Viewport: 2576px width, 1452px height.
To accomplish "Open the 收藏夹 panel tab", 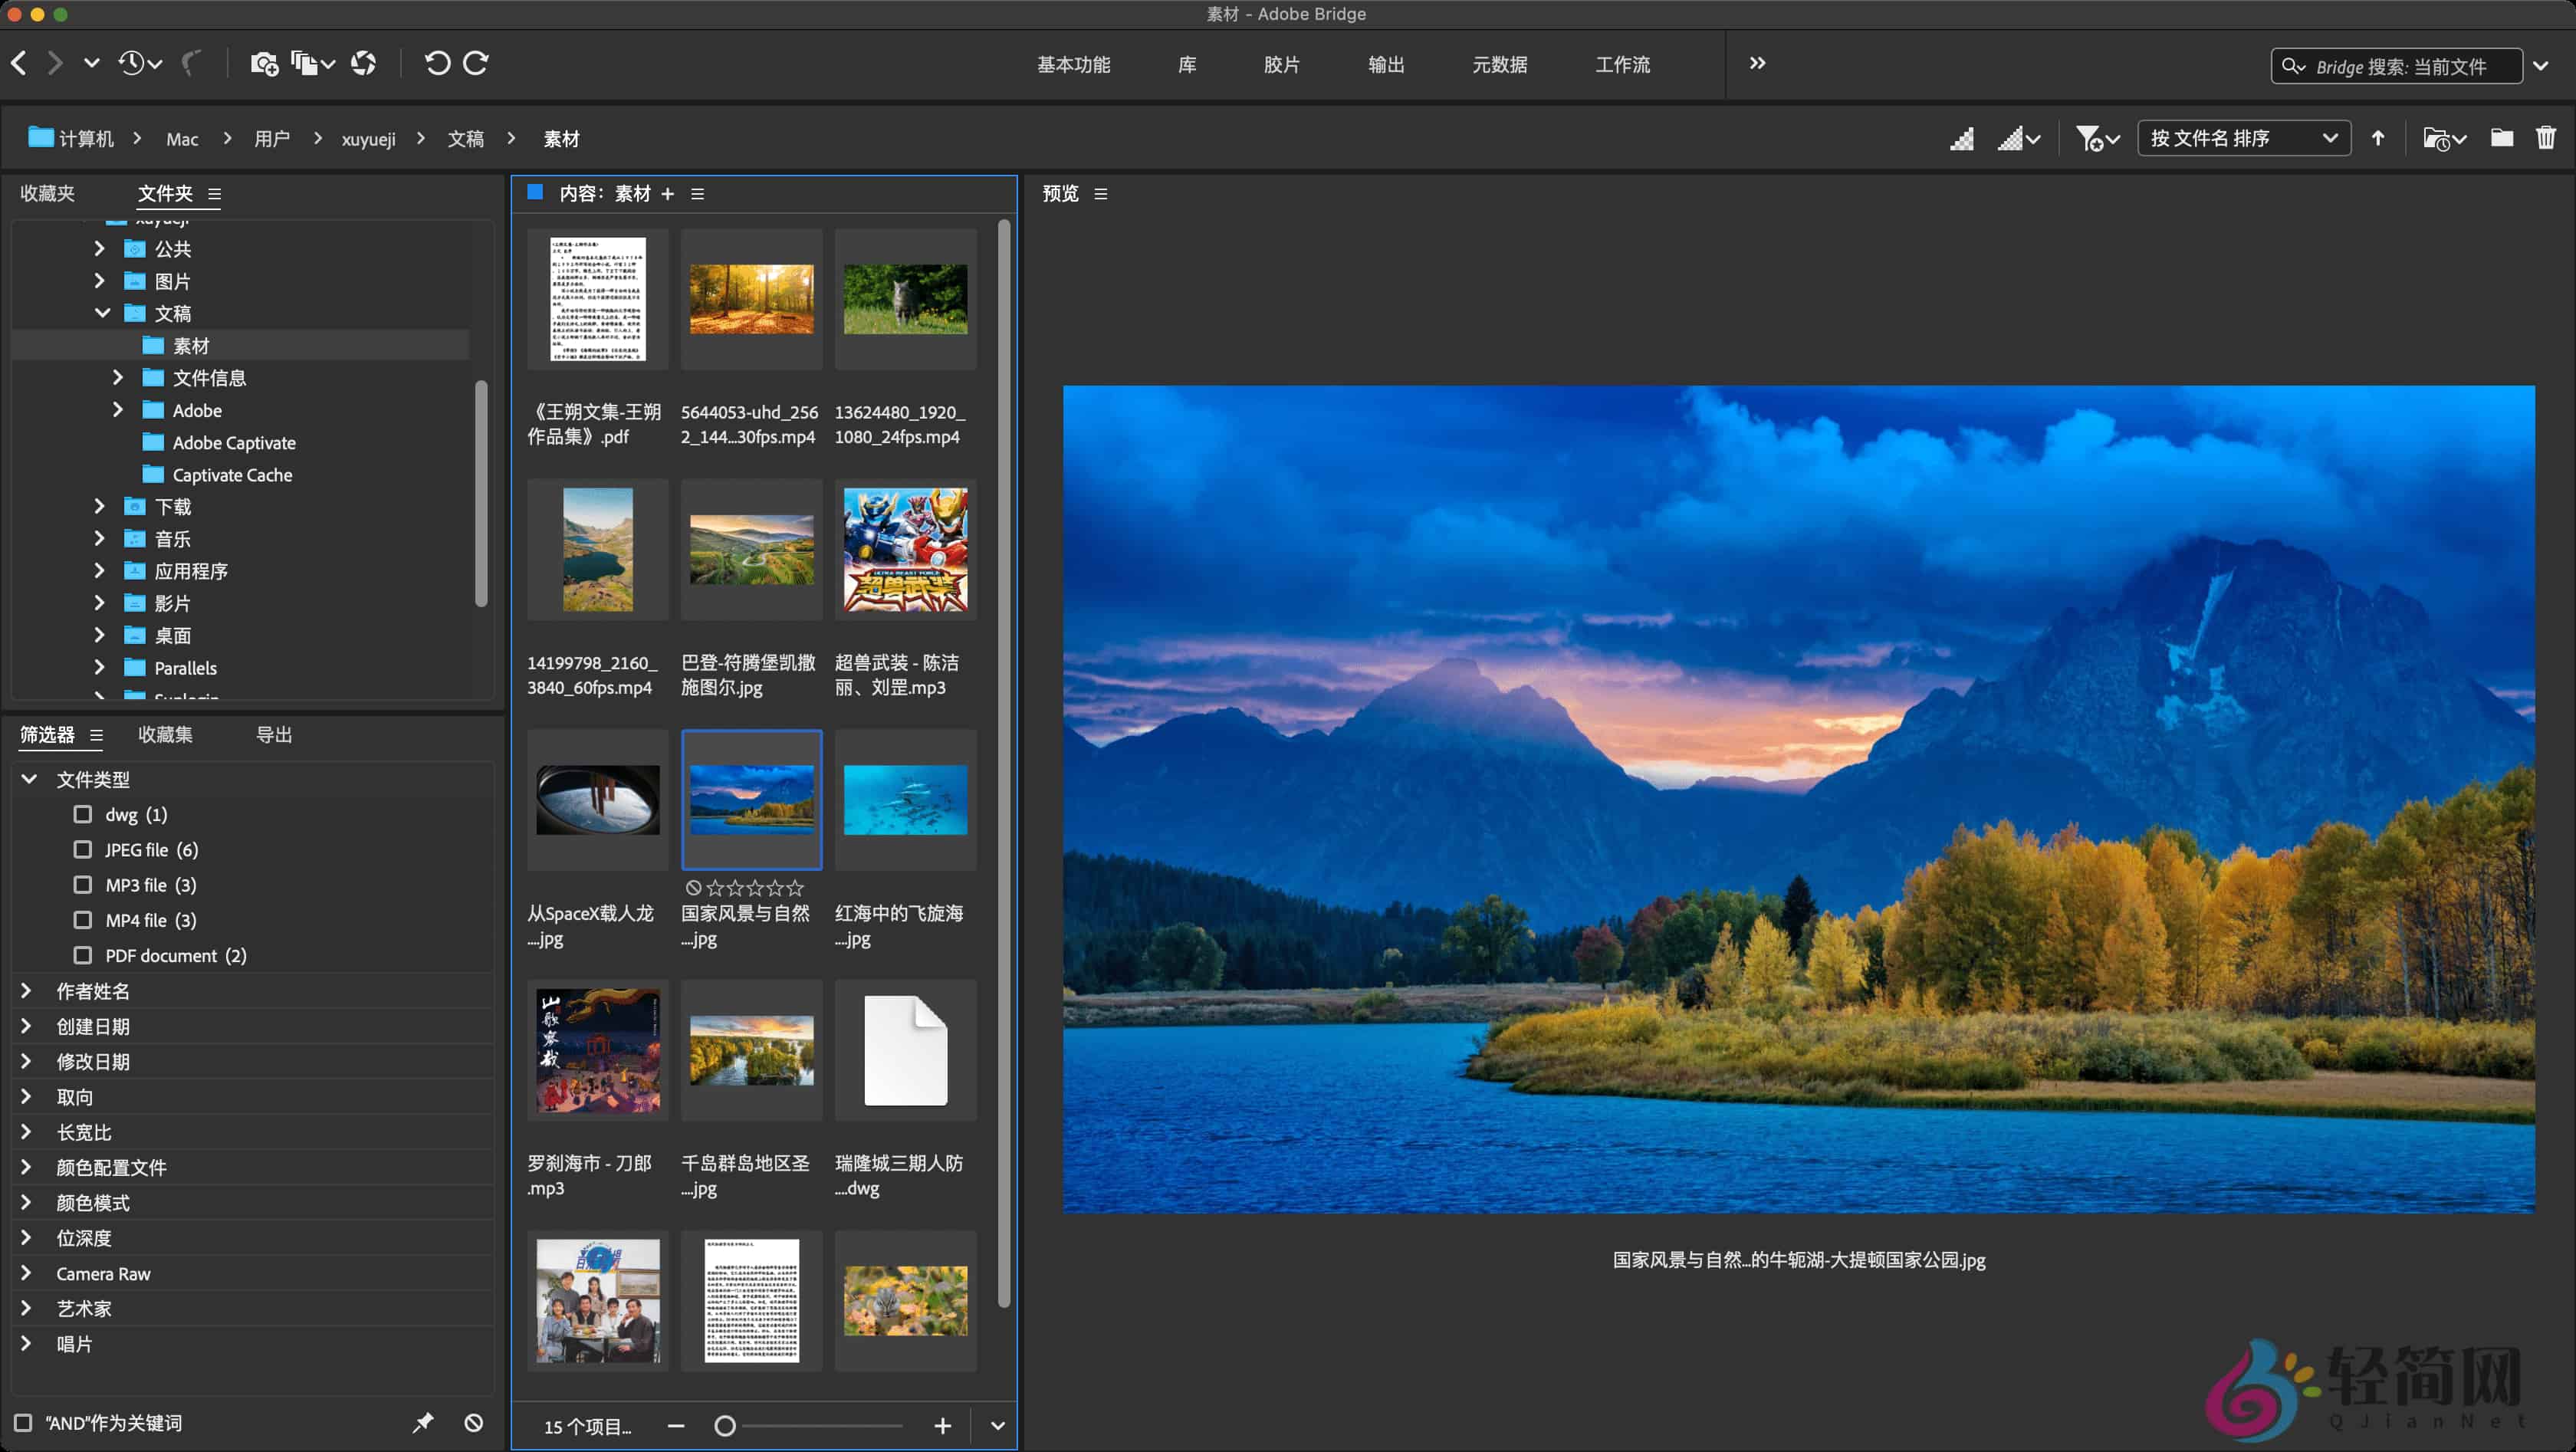I will (x=47, y=193).
